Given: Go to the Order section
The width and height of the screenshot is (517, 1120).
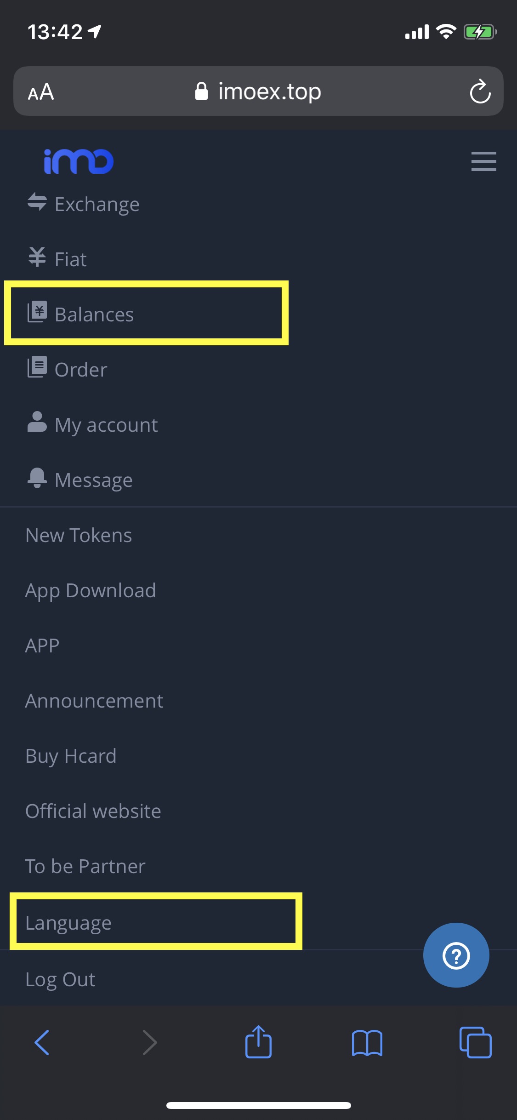Looking at the screenshot, I should pos(81,370).
